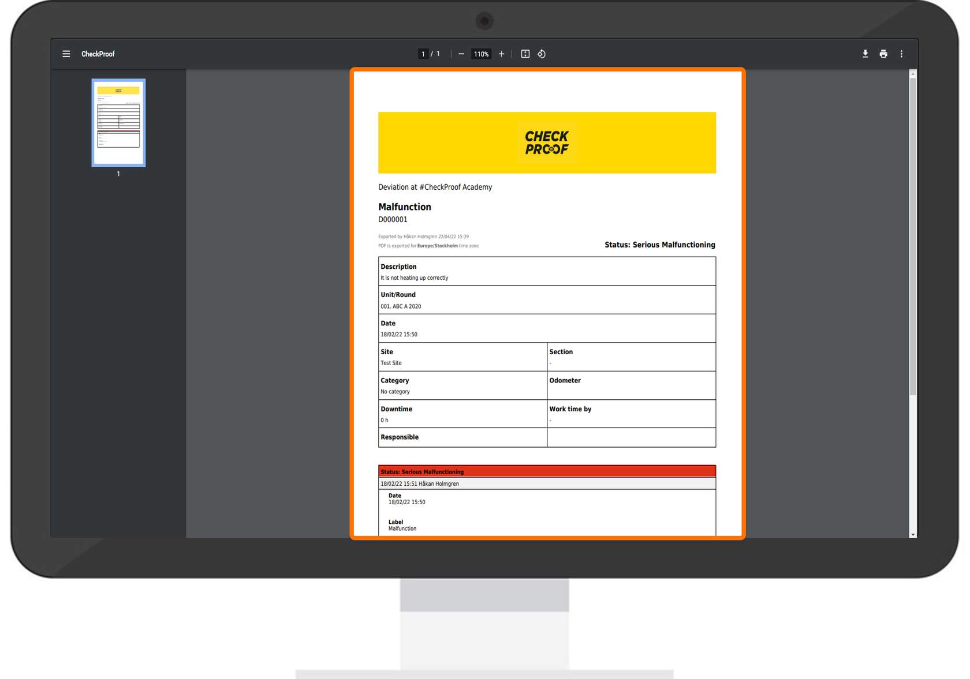970x679 pixels.
Task: Click the zoom out minus icon
Action: pyautogui.click(x=461, y=54)
